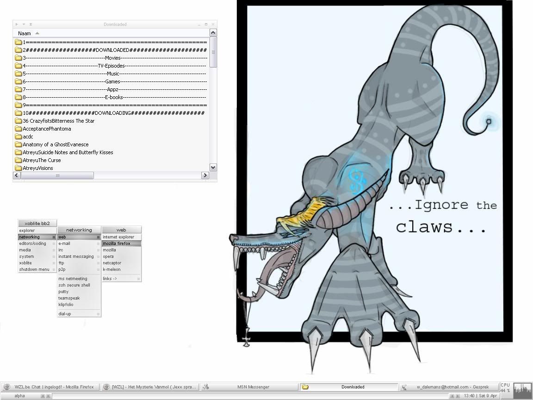Switch to hotmail.com Gesprek window

448,387
